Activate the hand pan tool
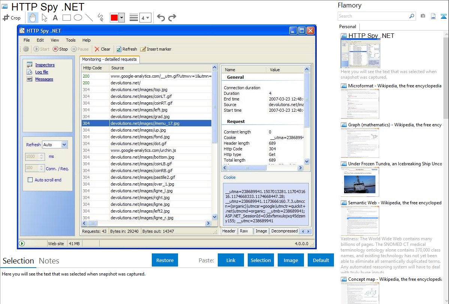The height and width of the screenshot is (304, 449). (x=33, y=18)
